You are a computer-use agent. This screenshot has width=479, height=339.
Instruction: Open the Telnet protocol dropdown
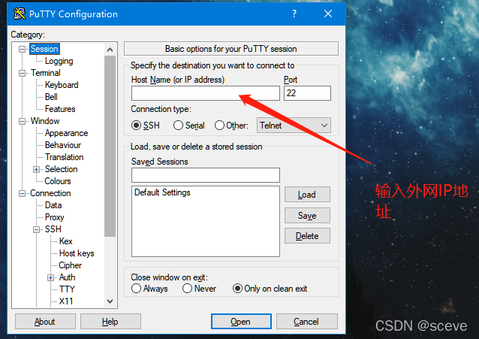click(294, 126)
